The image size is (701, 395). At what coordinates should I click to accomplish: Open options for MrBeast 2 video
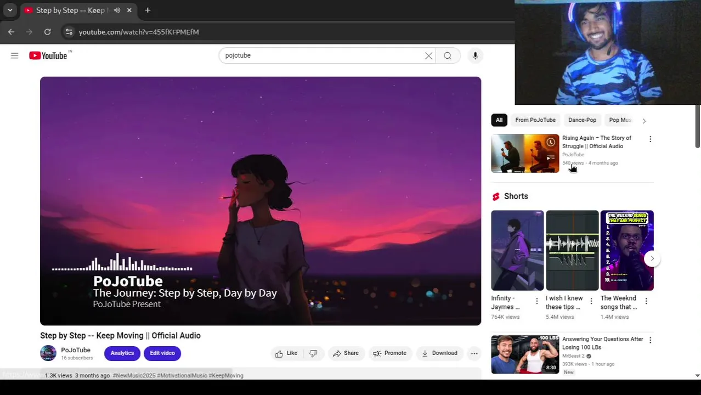651,341
